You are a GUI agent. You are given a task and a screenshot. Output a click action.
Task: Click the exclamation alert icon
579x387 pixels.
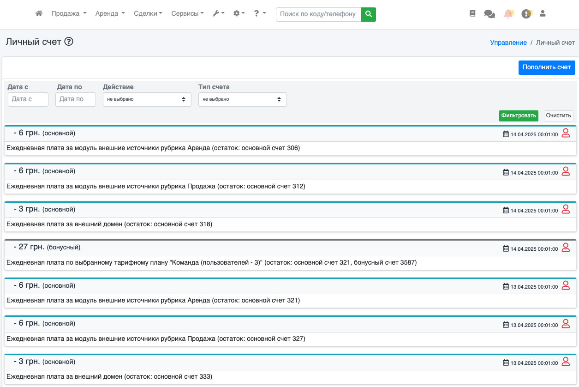tap(526, 14)
